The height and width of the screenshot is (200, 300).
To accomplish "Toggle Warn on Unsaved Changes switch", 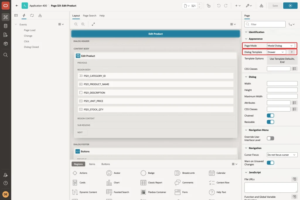I will point(270,163).
